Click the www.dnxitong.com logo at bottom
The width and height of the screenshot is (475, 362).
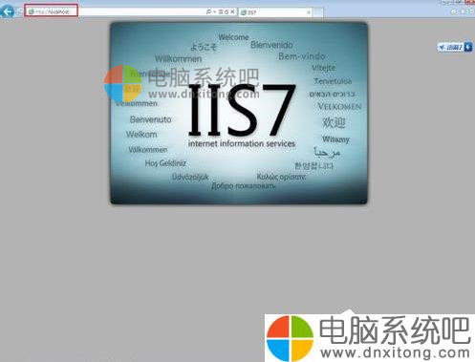(x=370, y=338)
